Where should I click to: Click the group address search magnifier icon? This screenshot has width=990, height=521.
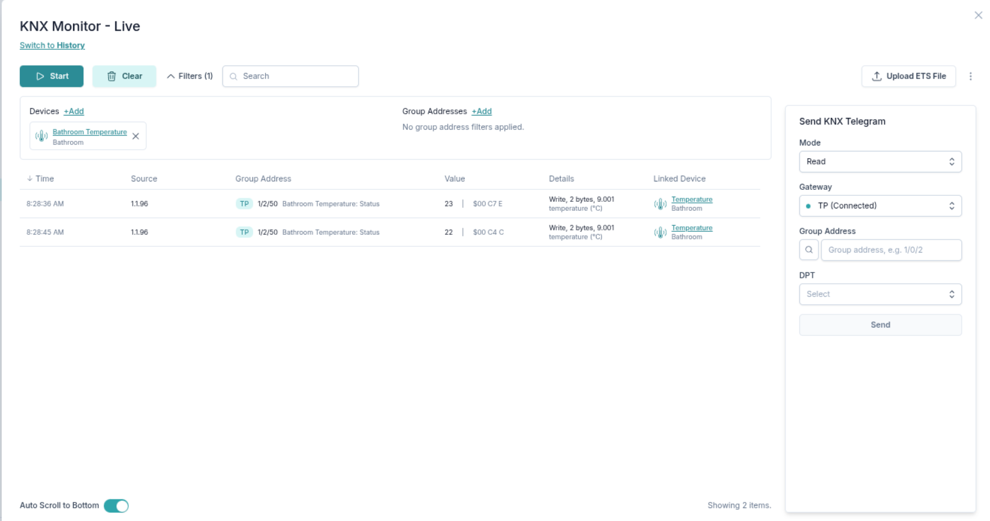click(x=809, y=250)
